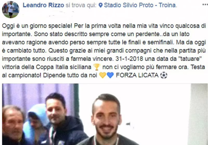This screenshot has height=145, width=208.
Task: Click the opening sentence 'Oggi è un giorno speciale!'
Action: pos(37,26)
